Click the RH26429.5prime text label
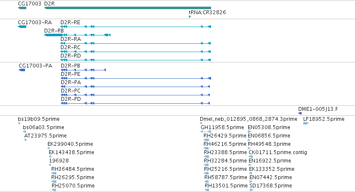The image size is (355, 192). 225,136
